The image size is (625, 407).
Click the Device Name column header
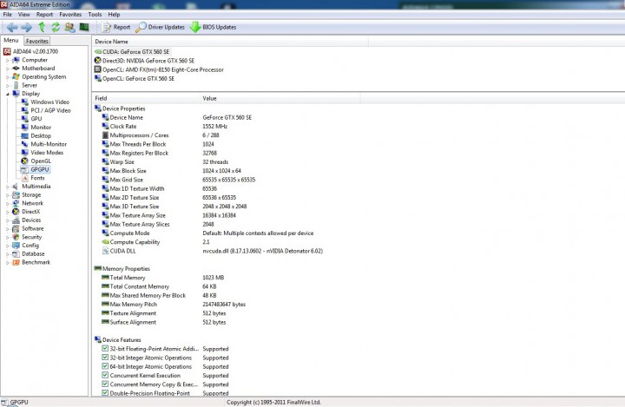coord(230,42)
